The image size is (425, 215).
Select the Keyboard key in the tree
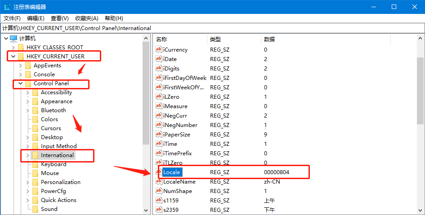54,164
